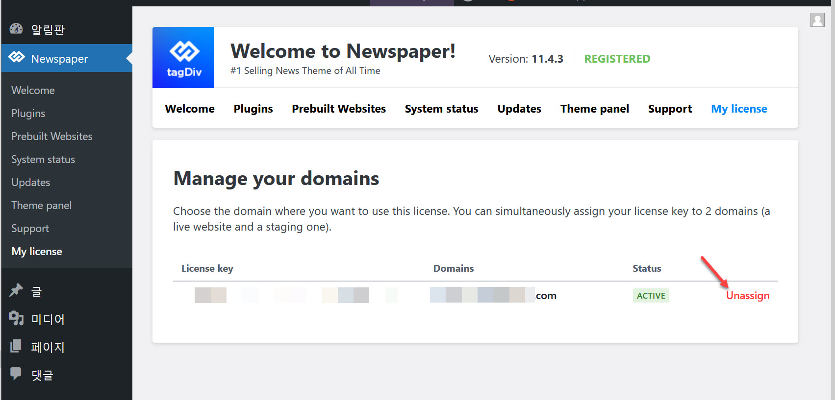
Task: Open 페이지 Pages menu label
Action: point(48,348)
